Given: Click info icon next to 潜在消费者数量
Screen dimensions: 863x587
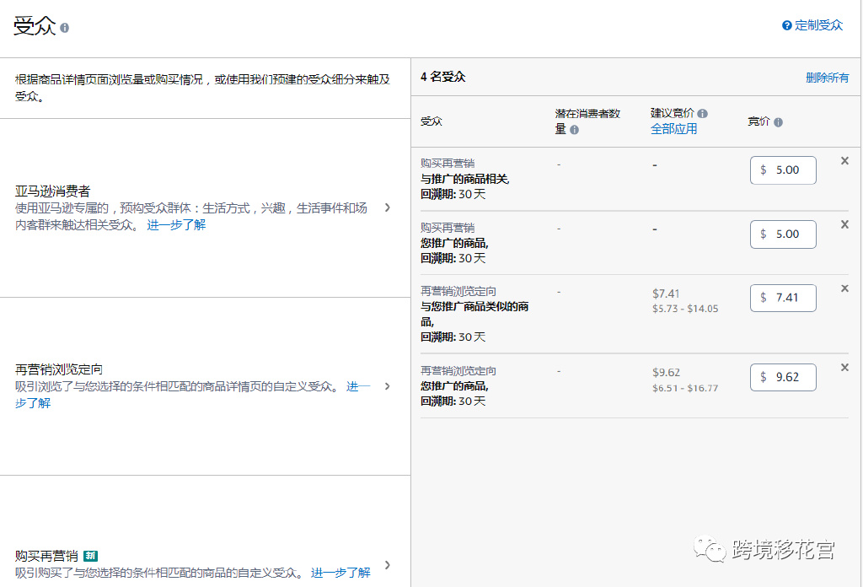Looking at the screenshot, I should tap(574, 129).
